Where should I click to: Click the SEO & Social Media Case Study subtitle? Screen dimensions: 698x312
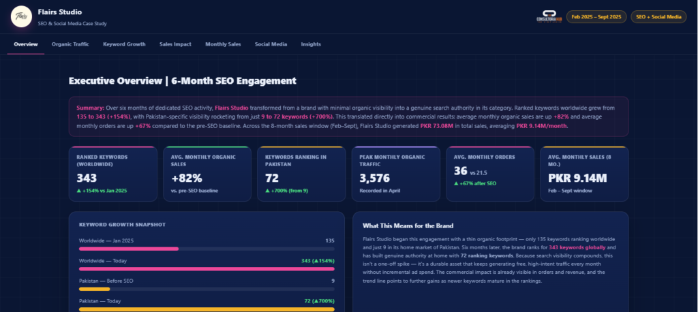pos(72,23)
